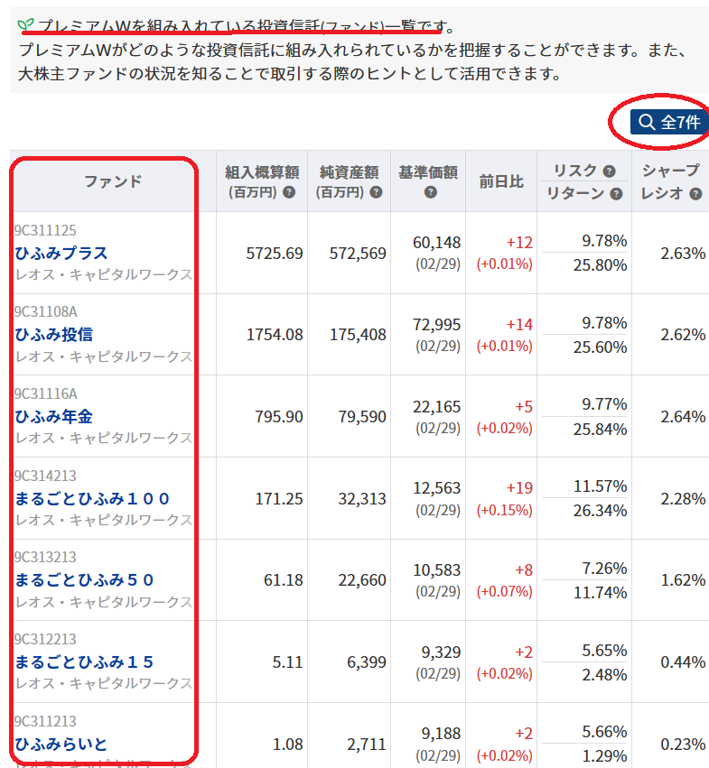This screenshot has height=768, width=709.
Task: Open the まるごとひふみ１５ fund link
Action: (x=84, y=662)
